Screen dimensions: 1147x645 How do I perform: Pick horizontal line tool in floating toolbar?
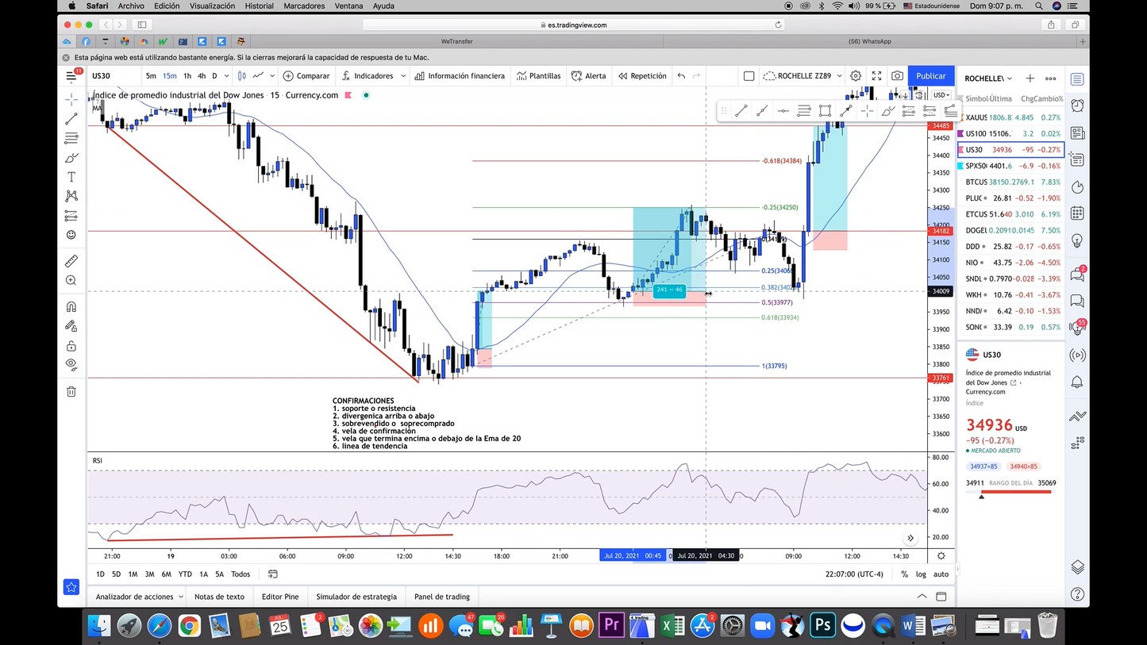tap(783, 111)
